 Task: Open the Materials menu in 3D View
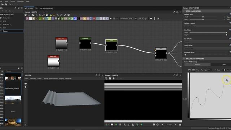(x=33, y=79)
